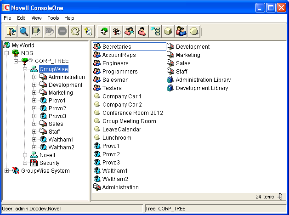This screenshot has width=289, height=215.
Task: Click the magnifying glass Find icon
Action: [24, 31]
